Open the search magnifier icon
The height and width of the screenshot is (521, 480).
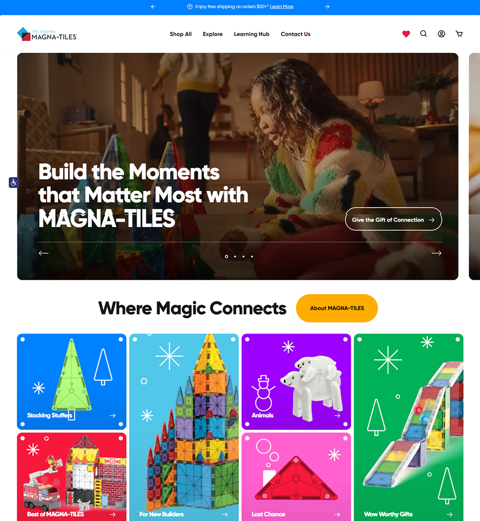click(x=424, y=34)
